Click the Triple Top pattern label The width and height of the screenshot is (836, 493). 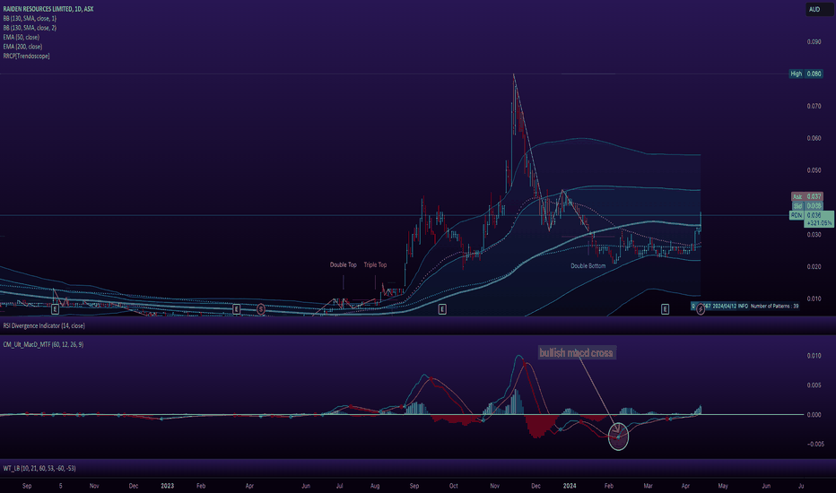375,265
